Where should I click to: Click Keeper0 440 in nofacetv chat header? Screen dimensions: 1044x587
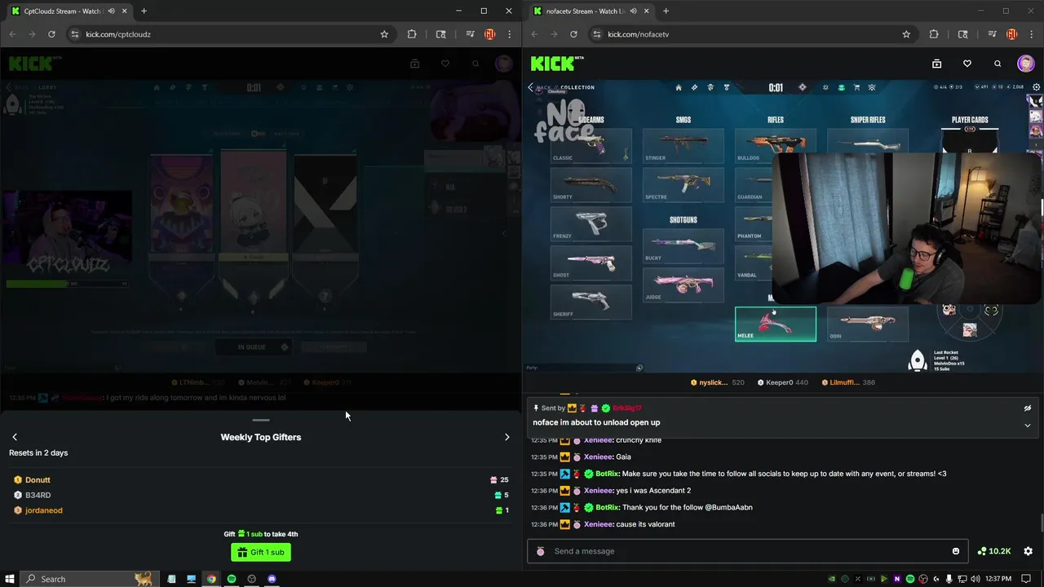[x=782, y=382]
